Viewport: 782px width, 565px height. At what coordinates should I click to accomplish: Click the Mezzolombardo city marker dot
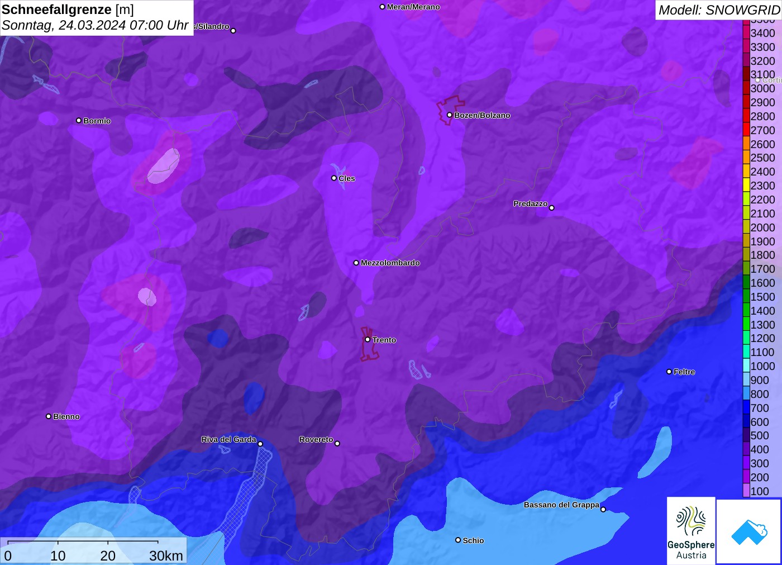[356, 263]
